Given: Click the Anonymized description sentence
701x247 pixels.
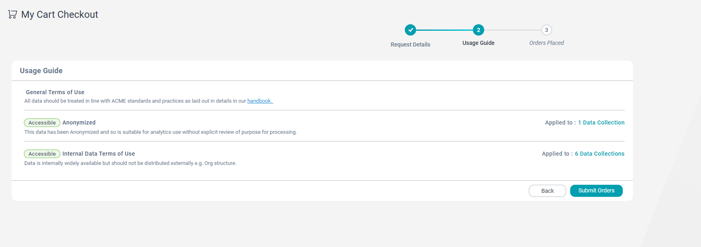Looking at the screenshot, I should coord(160,132).
